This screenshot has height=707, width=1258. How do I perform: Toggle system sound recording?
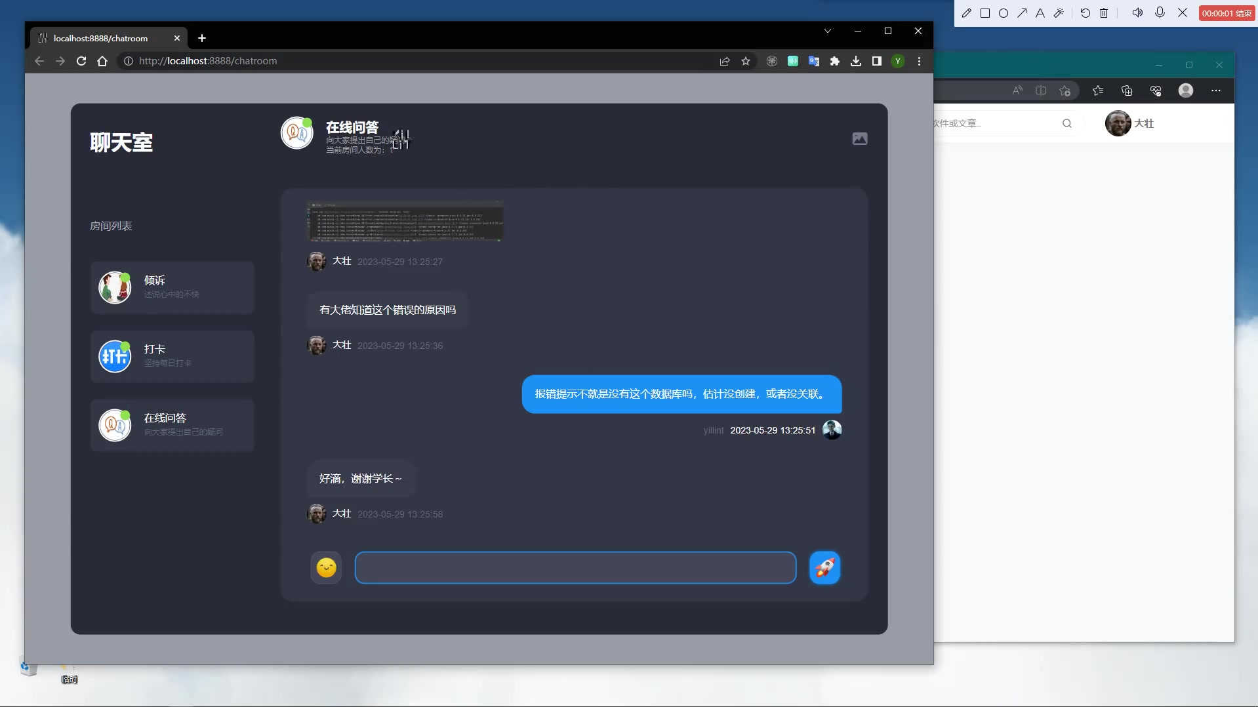point(1137,13)
